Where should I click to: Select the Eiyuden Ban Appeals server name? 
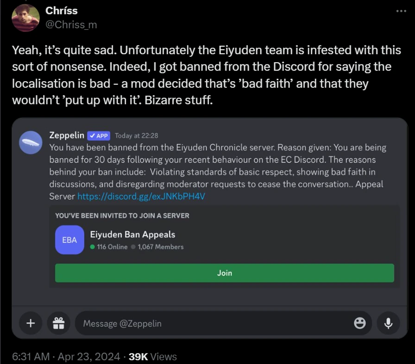[132, 235]
